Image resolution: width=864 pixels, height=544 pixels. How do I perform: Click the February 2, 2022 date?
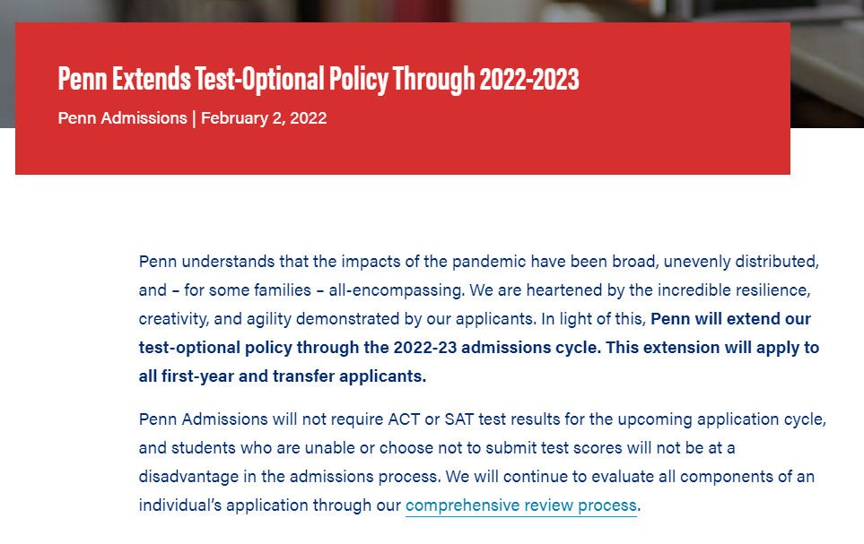click(264, 117)
